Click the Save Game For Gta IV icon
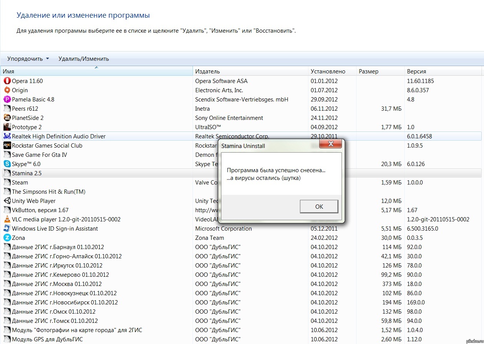 click(x=7, y=155)
